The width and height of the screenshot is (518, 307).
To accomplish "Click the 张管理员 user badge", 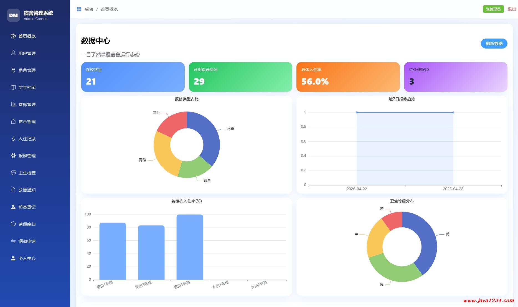I will pos(493,9).
